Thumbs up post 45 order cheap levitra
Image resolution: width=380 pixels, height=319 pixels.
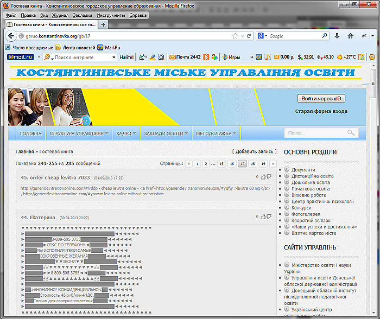click(263, 177)
